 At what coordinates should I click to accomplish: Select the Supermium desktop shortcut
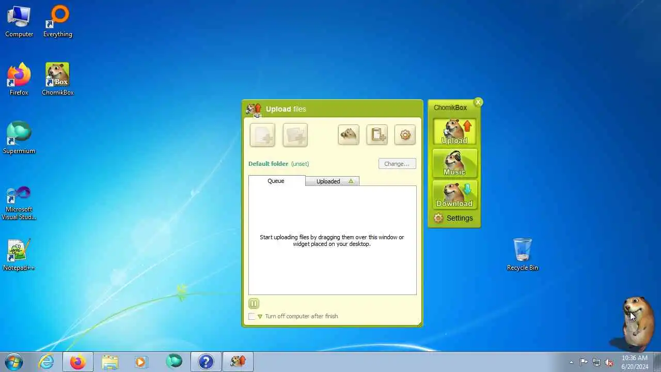tap(19, 138)
